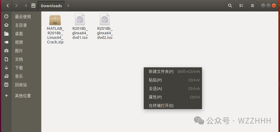Open 桌面 in the sidebar
Image resolution: width=280 pixels, height=132 pixels.
(19, 34)
